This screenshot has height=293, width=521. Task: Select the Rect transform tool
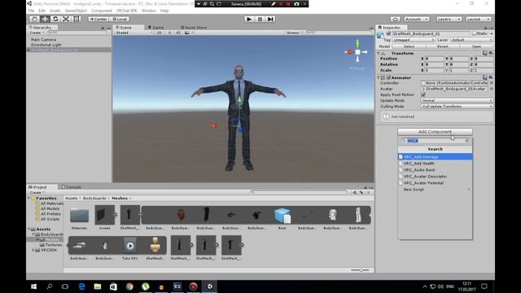(x=77, y=19)
